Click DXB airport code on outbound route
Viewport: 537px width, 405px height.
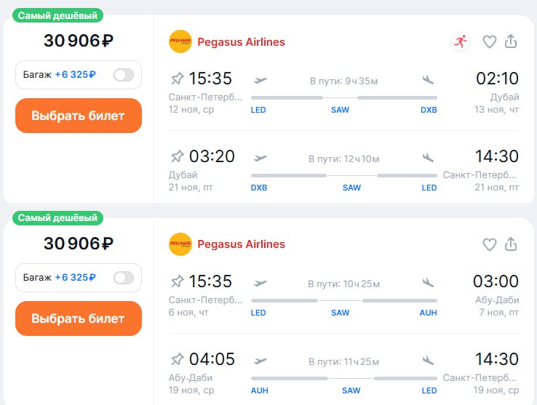pos(429,110)
